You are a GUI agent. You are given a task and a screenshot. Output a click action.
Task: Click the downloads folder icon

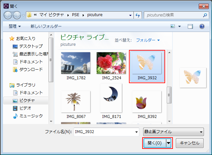tap(15, 70)
